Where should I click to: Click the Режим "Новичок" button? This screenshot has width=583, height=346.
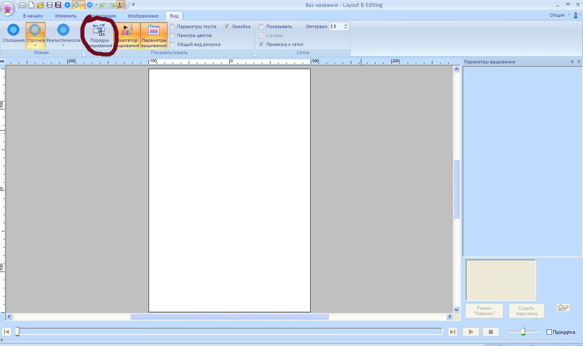484,311
